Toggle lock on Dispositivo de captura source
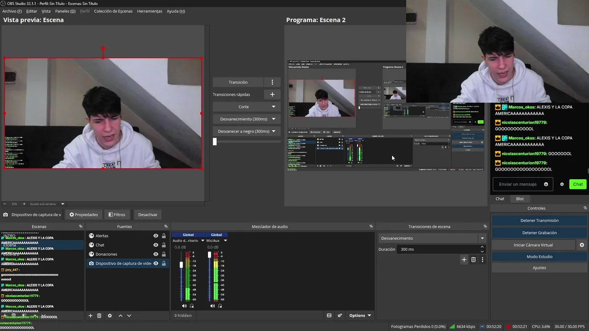 pyautogui.click(x=163, y=263)
